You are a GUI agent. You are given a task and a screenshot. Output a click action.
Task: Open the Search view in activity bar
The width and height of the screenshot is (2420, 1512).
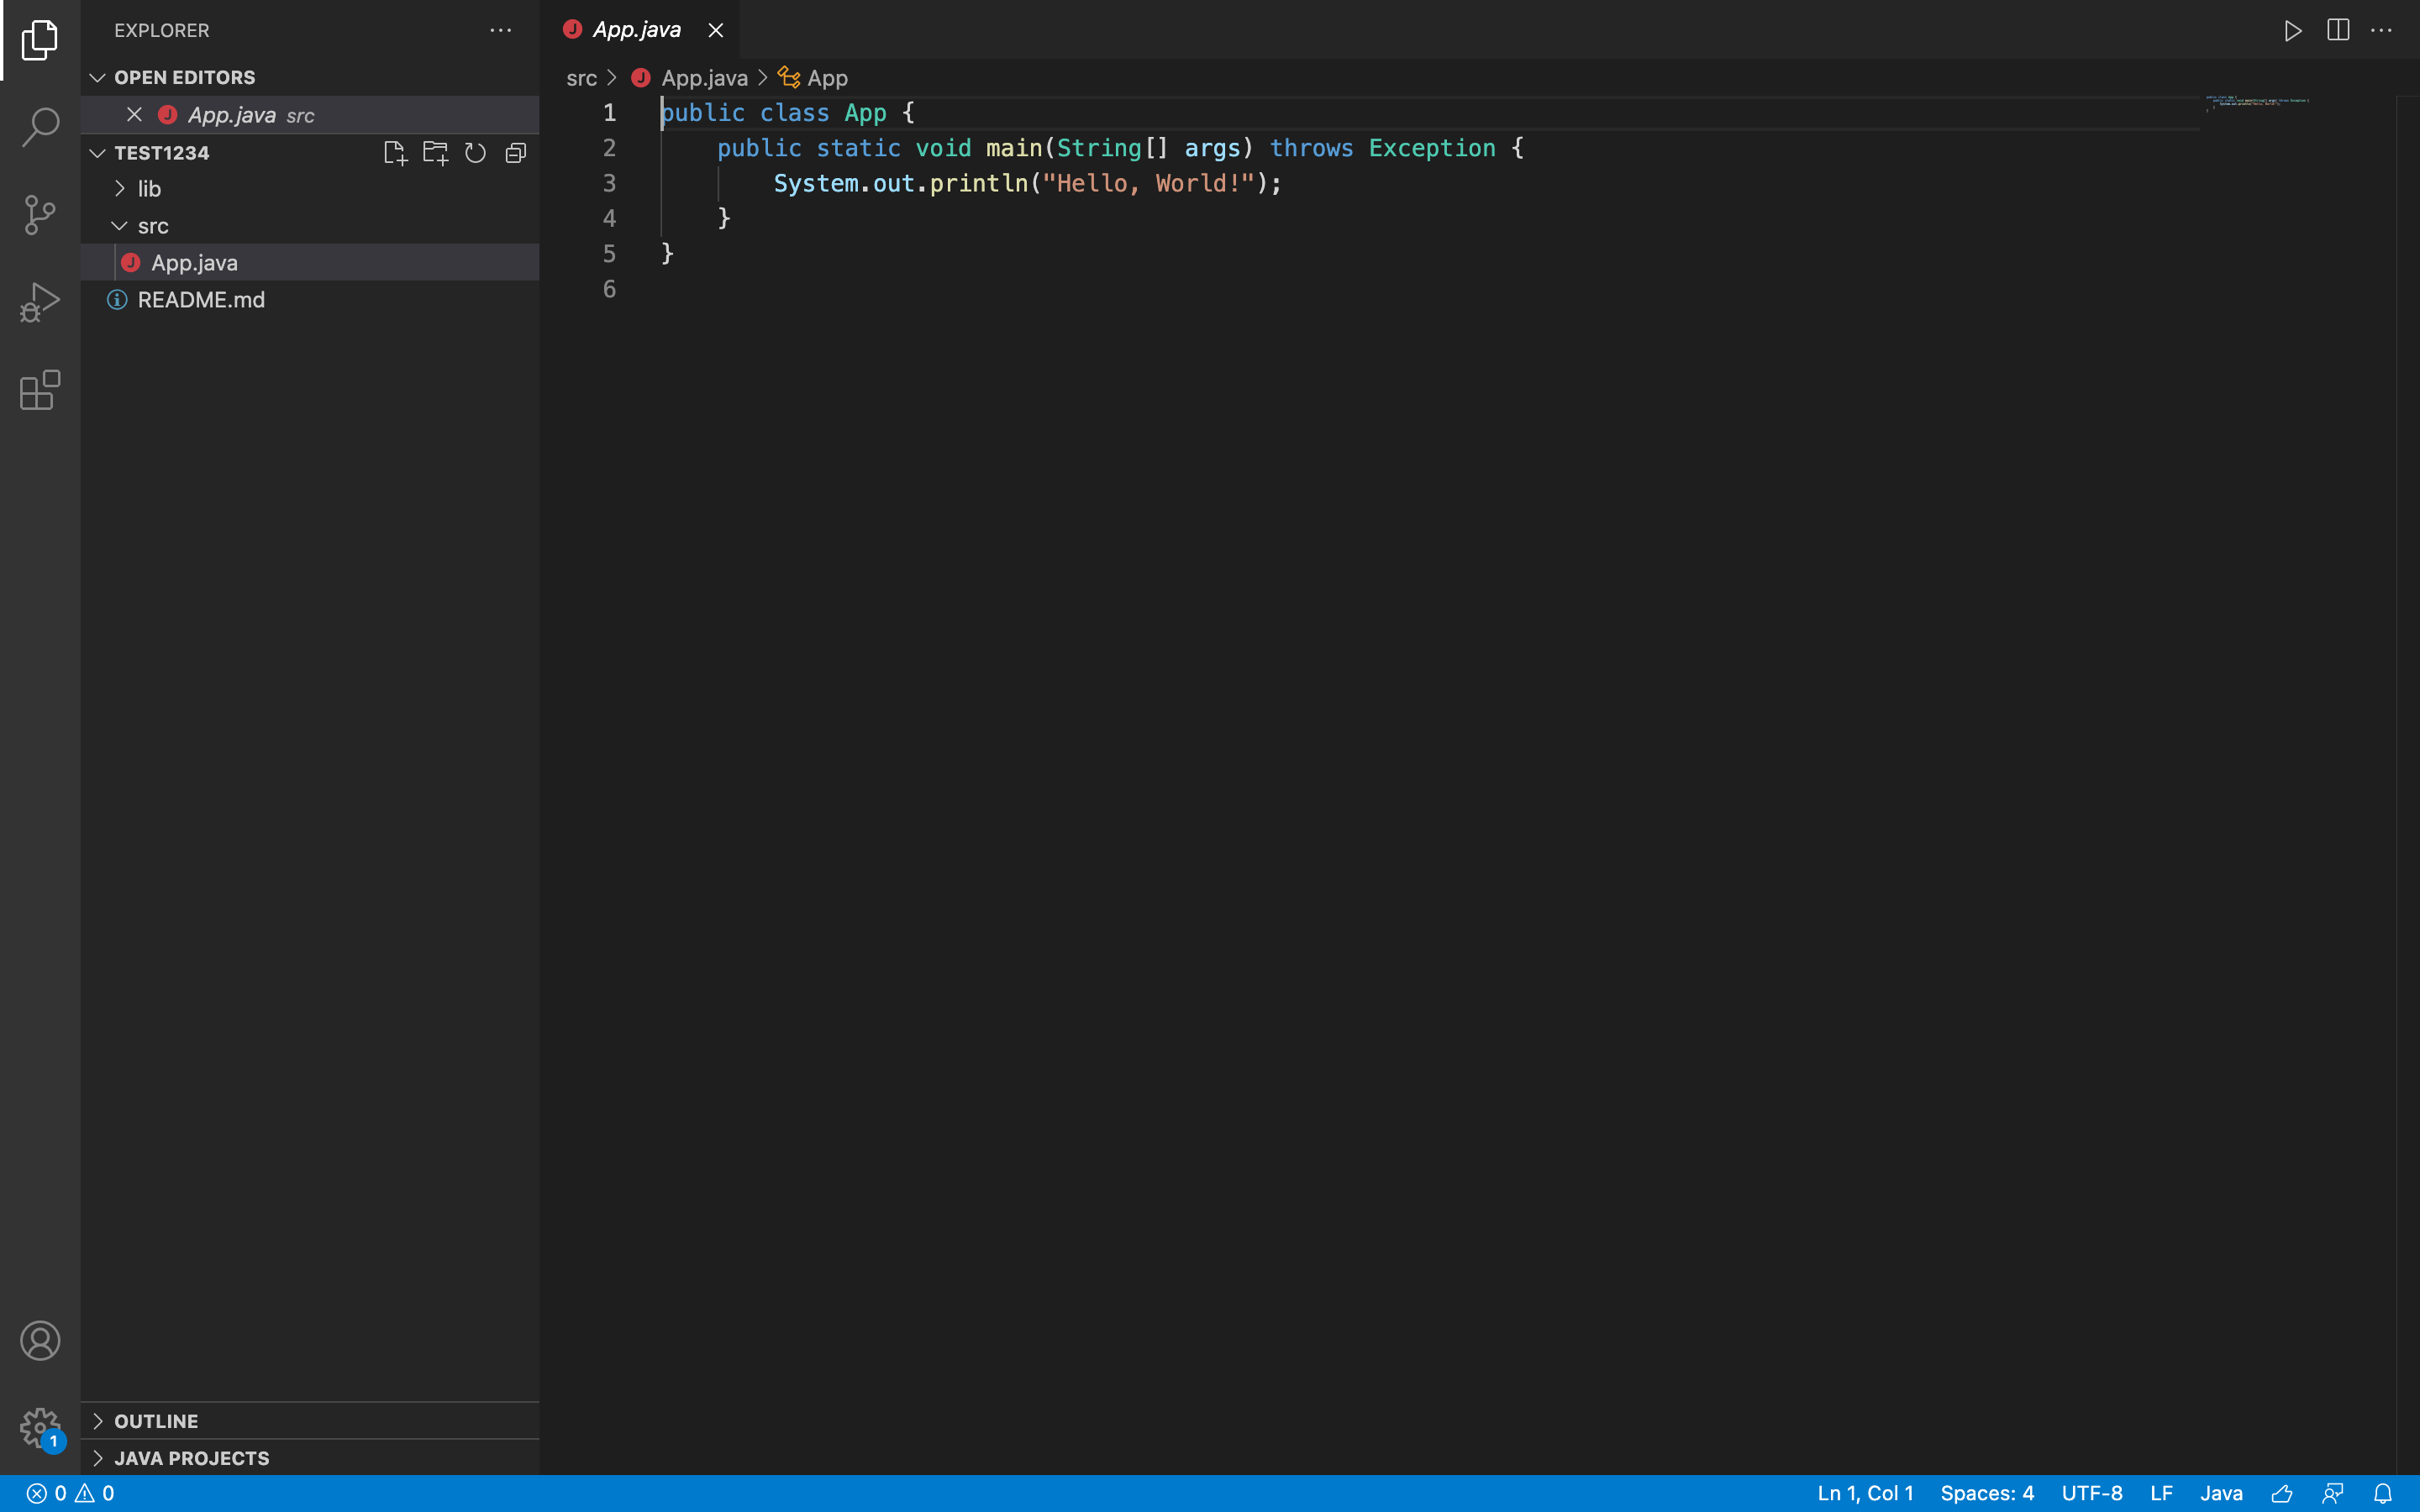tap(40, 127)
